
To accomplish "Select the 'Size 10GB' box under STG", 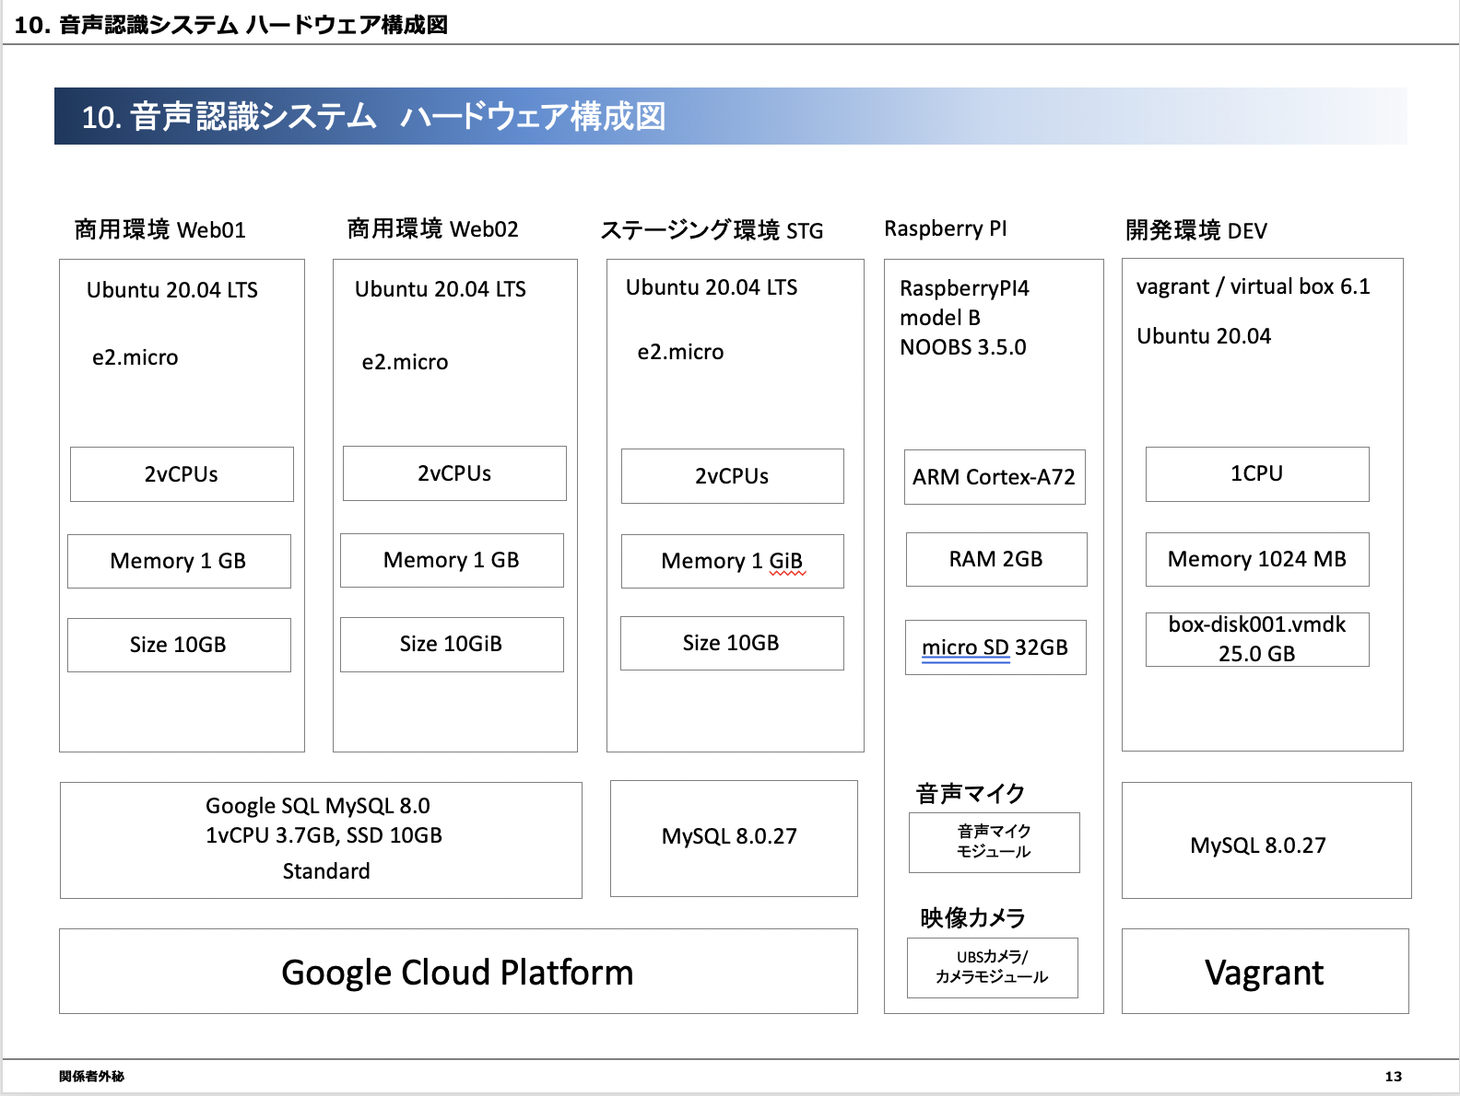I will (x=732, y=643).
